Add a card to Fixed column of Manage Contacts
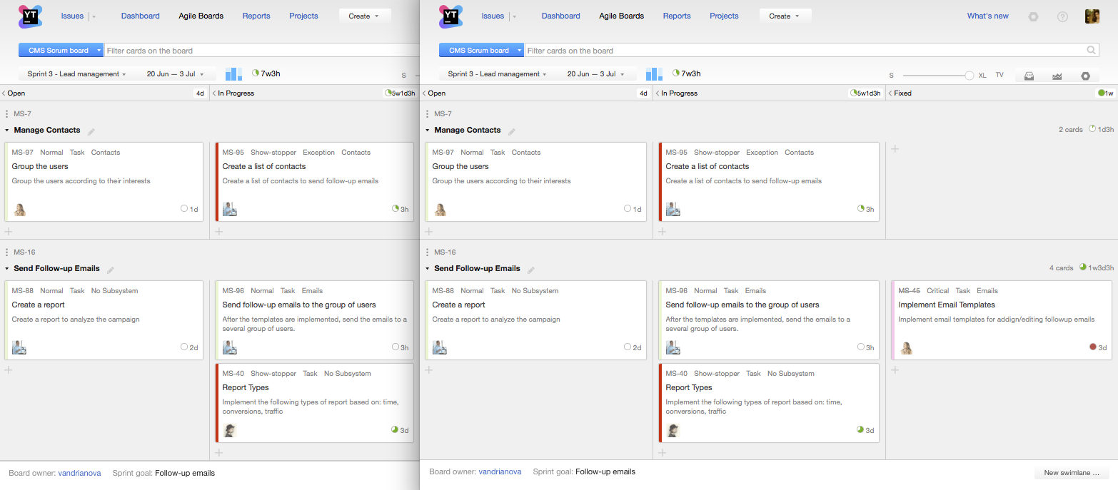The image size is (1118, 490). pos(895,148)
